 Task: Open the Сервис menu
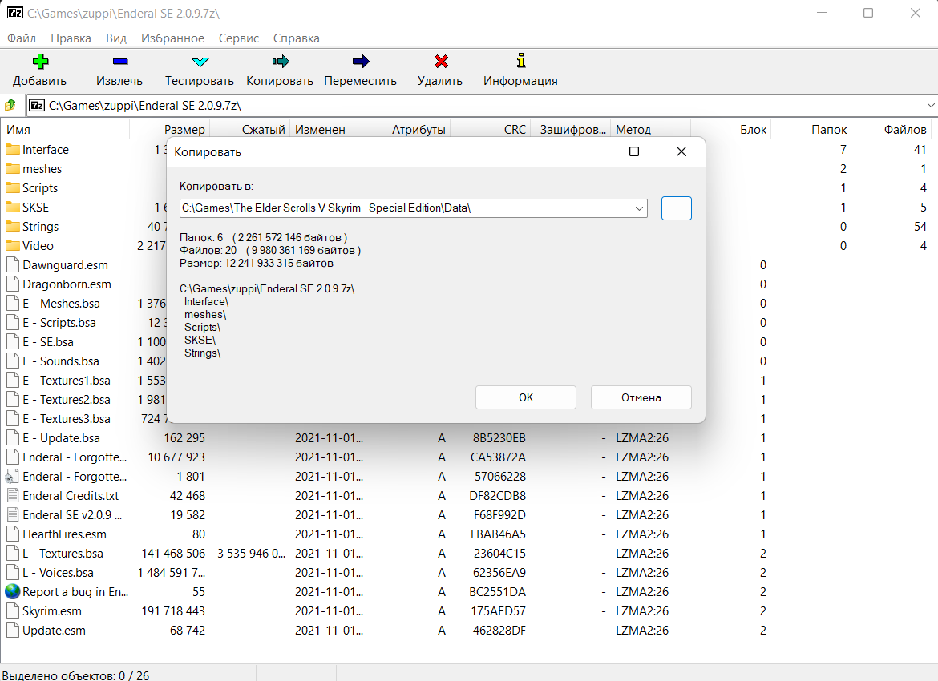tap(238, 38)
